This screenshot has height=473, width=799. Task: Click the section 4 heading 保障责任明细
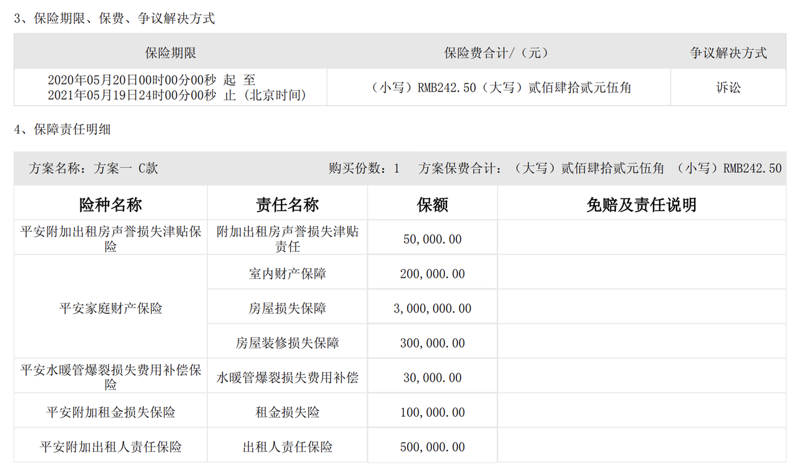(x=62, y=130)
